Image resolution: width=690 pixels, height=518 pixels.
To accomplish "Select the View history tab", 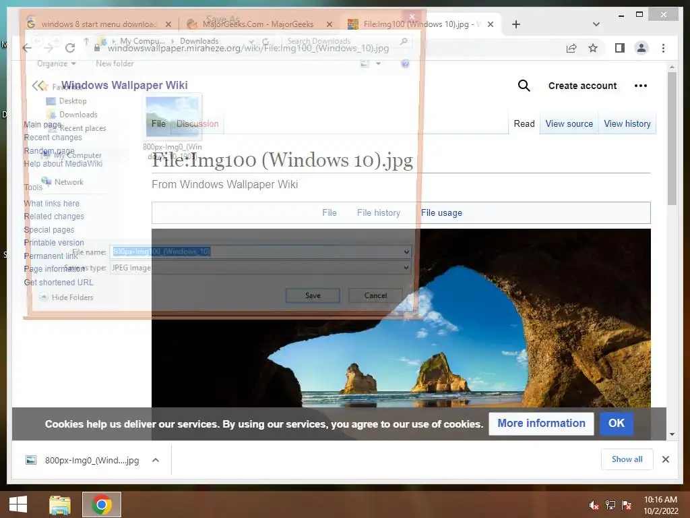I will click(x=627, y=124).
